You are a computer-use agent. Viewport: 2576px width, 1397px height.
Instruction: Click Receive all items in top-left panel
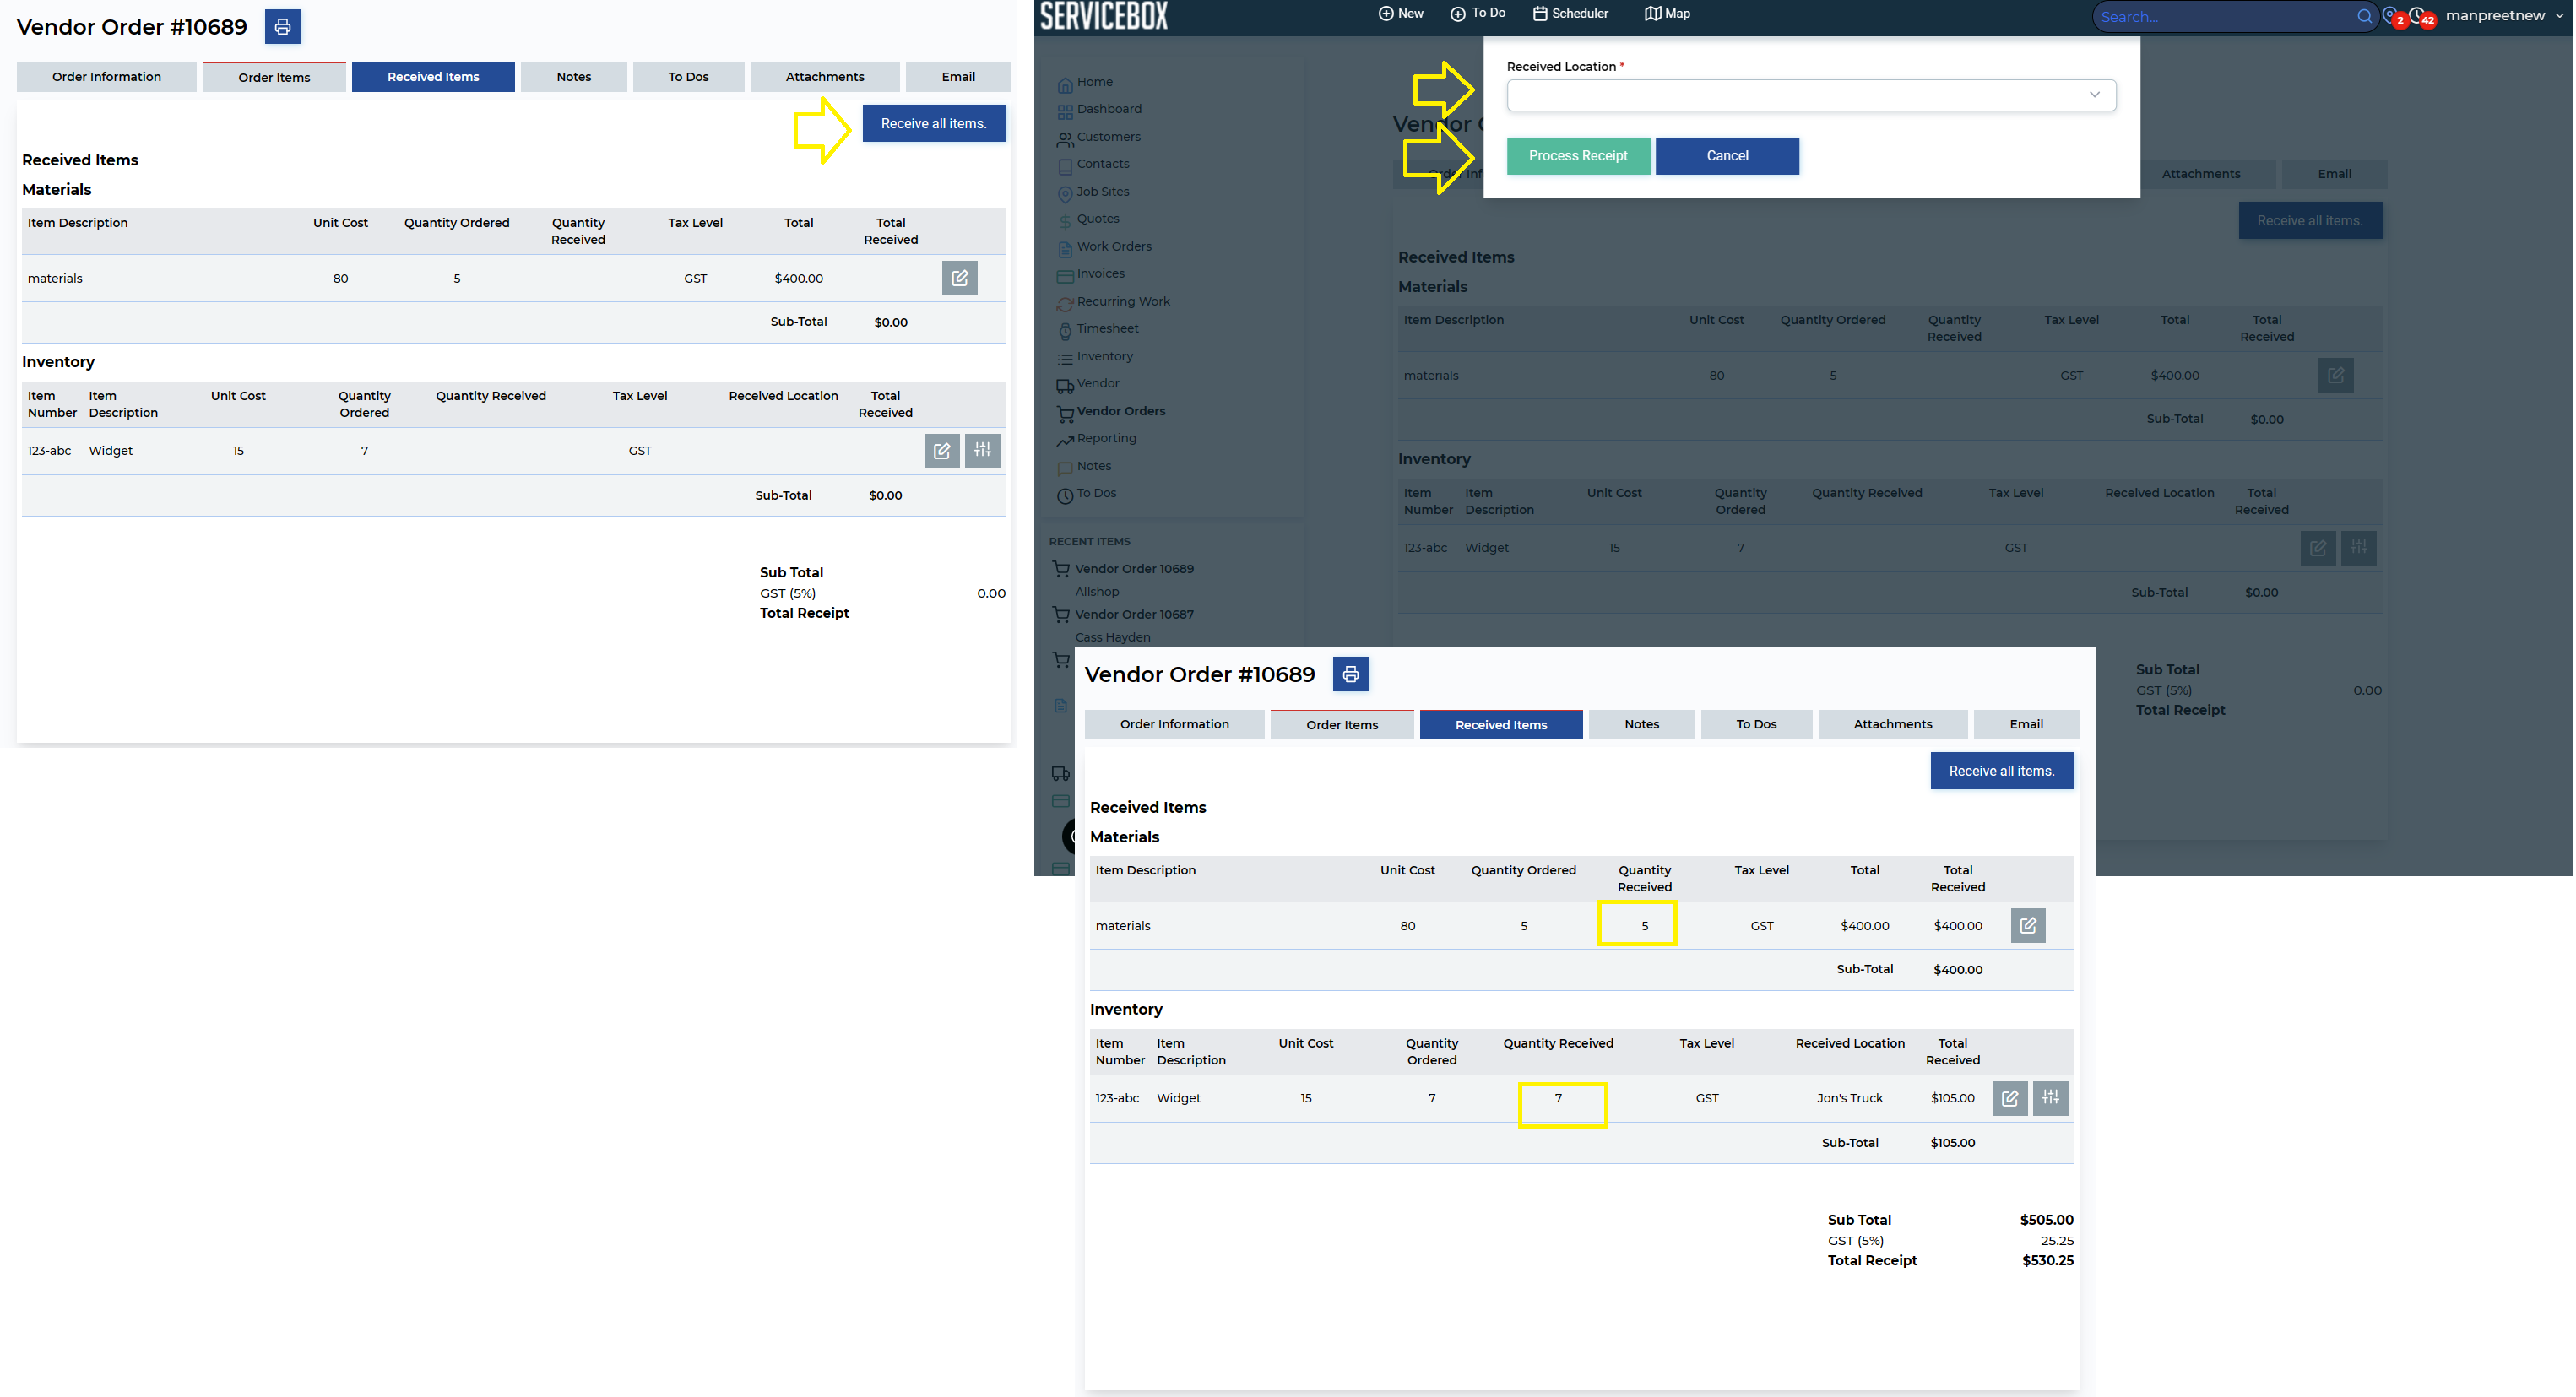(x=933, y=123)
